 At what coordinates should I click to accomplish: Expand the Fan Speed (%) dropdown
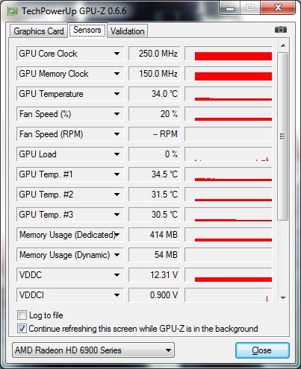click(x=117, y=114)
